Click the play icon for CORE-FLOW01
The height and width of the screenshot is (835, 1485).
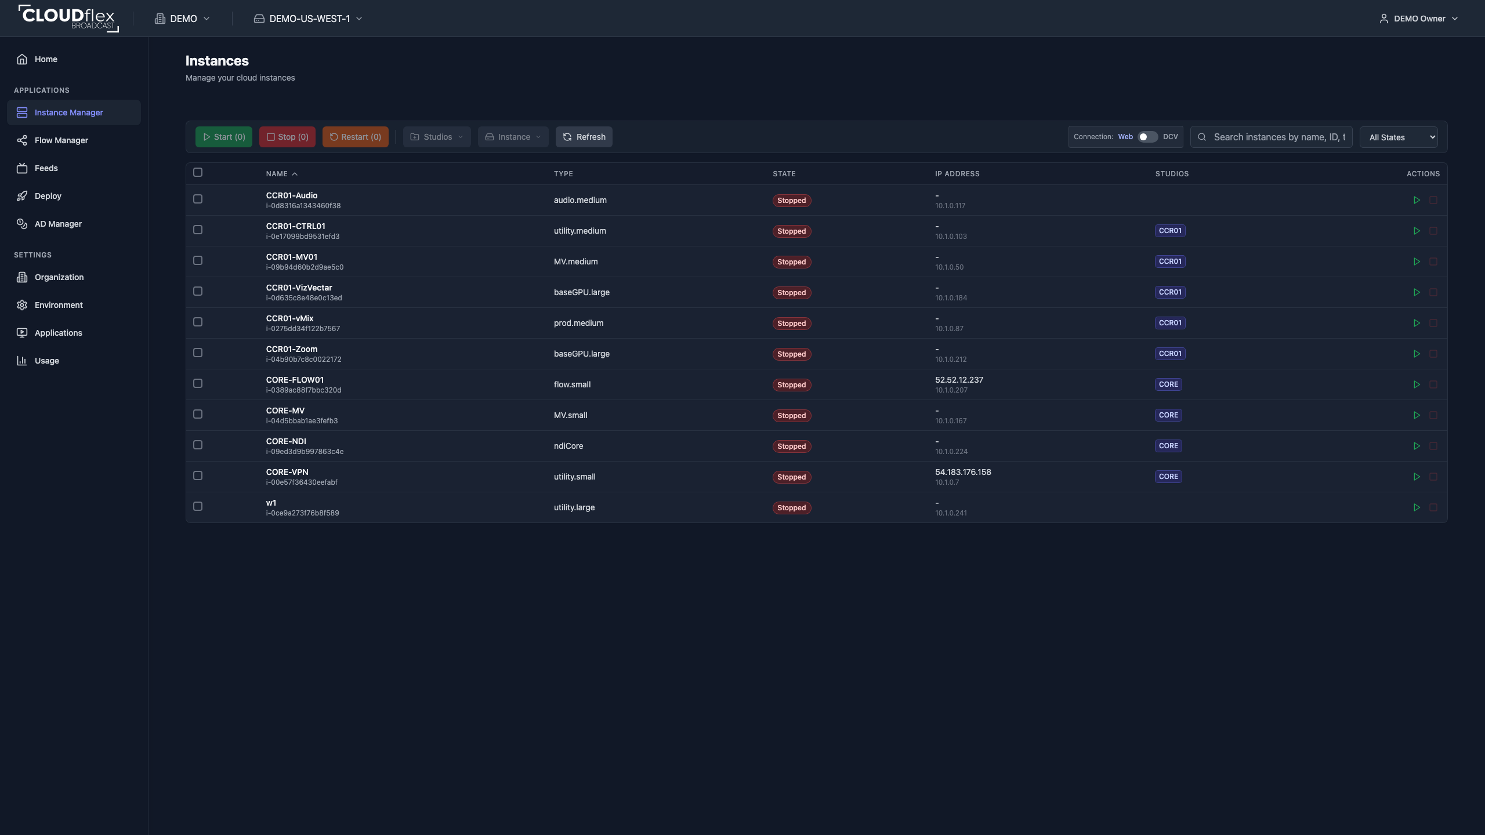[x=1417, y=384]
